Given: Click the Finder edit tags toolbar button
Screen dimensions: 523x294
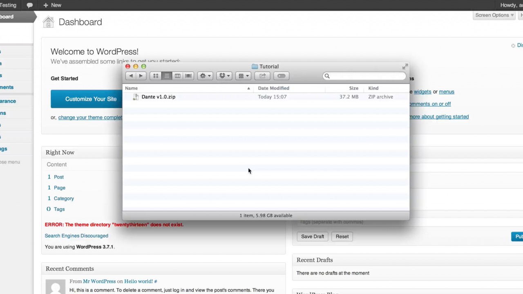Looking at the screenshot, I should [x=281, y=76].
